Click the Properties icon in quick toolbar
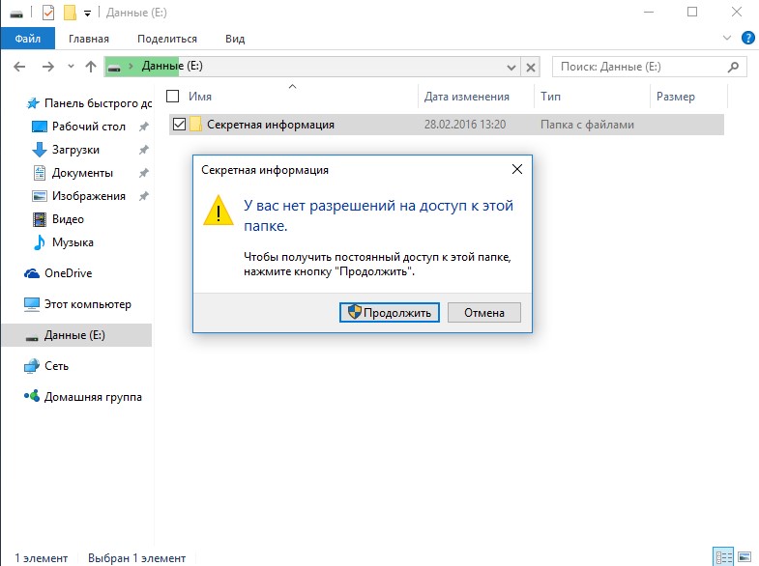 click(x=48, y=13)
